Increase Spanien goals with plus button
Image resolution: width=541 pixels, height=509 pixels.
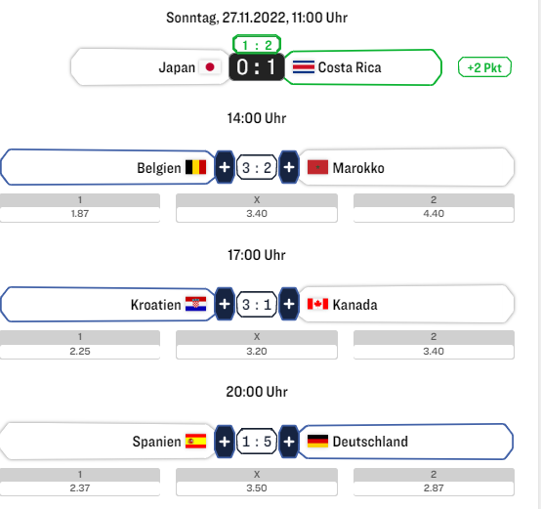point(225,442)
